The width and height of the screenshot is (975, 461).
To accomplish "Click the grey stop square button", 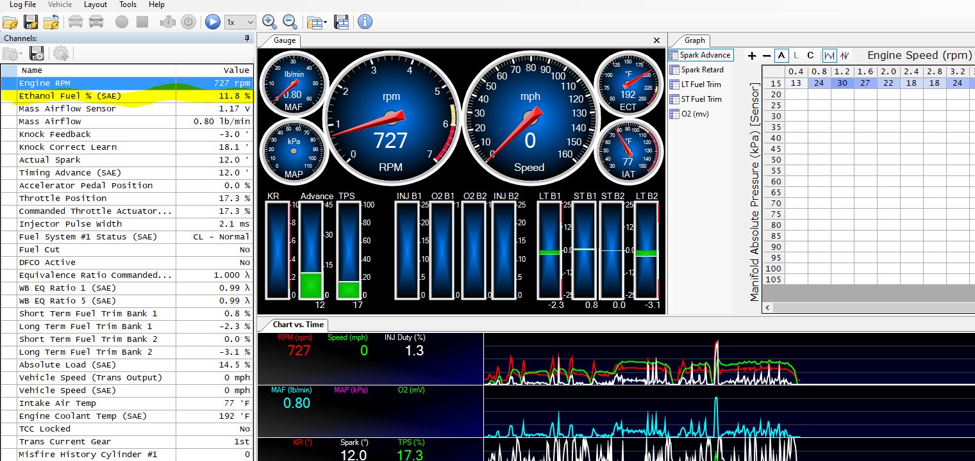I will pyautogui.click(x=142, y=22).
